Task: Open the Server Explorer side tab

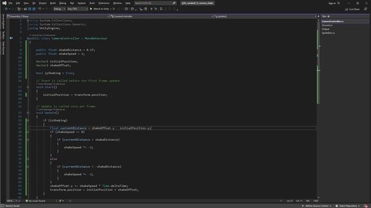Action: 3,21
